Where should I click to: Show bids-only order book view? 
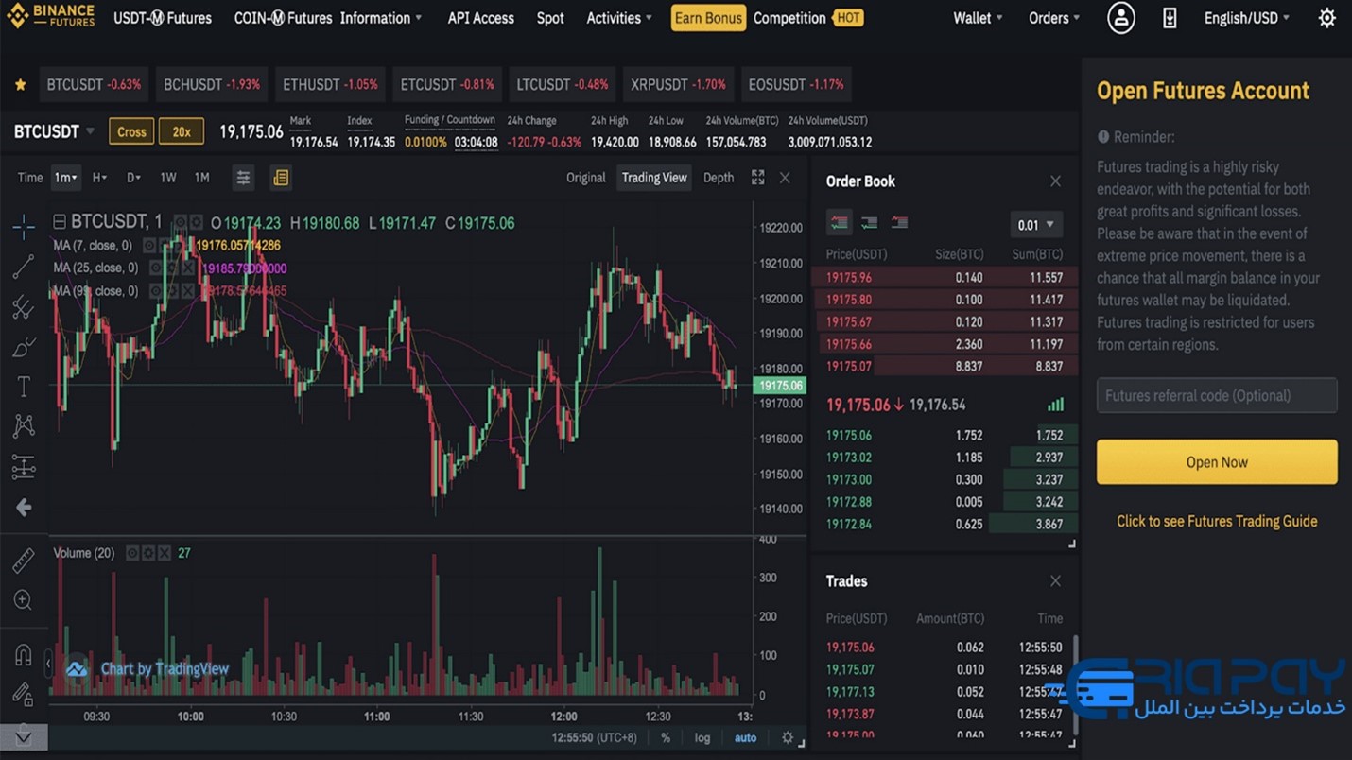tap(869, 223)
